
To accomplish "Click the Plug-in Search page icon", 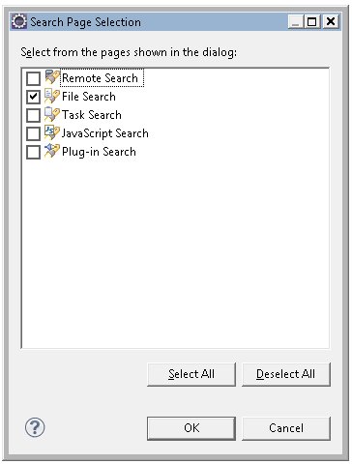I will pyautogui.click(x=52, y=151).
